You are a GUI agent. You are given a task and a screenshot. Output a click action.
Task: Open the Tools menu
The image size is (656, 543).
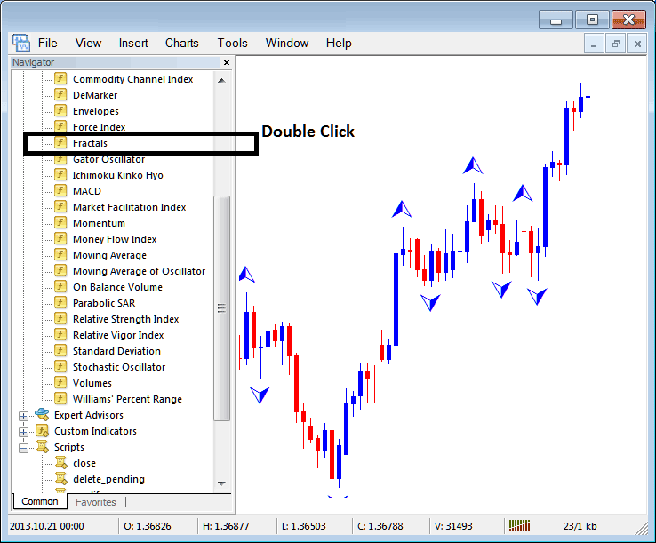pyautogui.click(x=232, y=43)
